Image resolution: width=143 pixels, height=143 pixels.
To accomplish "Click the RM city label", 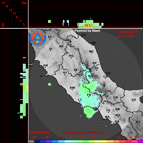I will coord(72,88).
